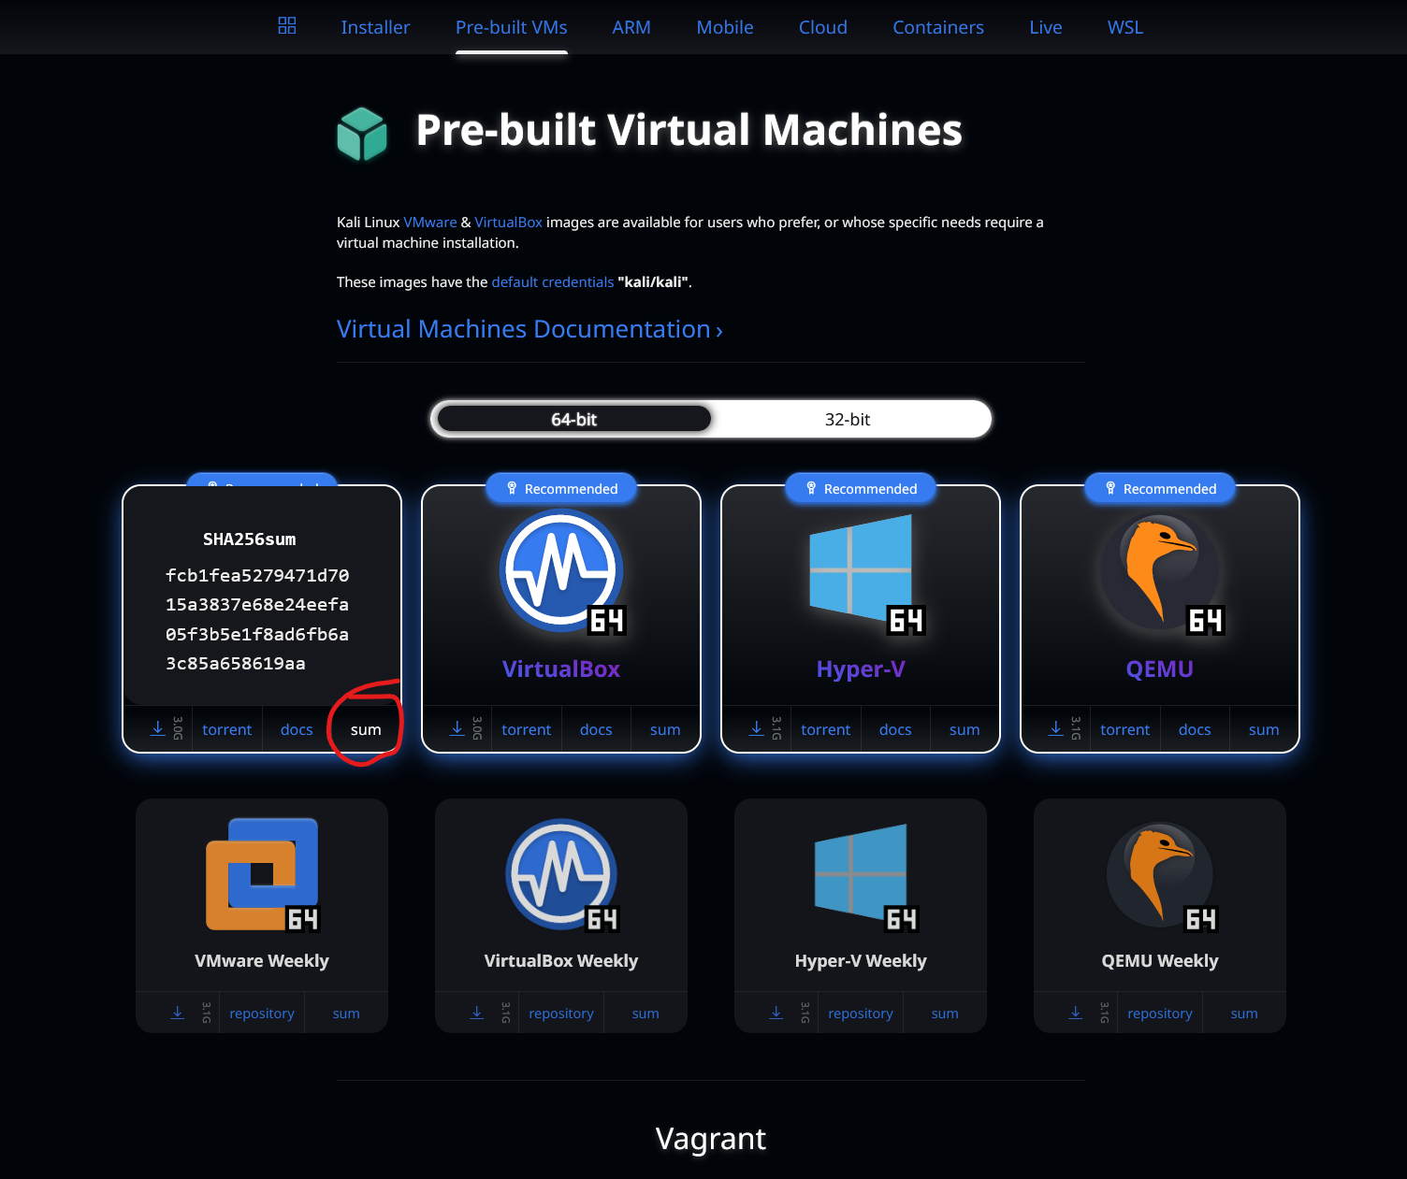Switch to the Live tab
Screen dimensions: 1407x1179
(1046, 27)
